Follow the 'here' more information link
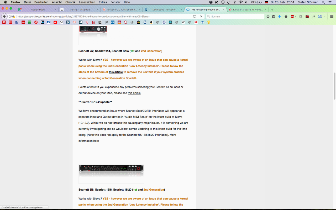336x210 pixels. tap(96, 141)
